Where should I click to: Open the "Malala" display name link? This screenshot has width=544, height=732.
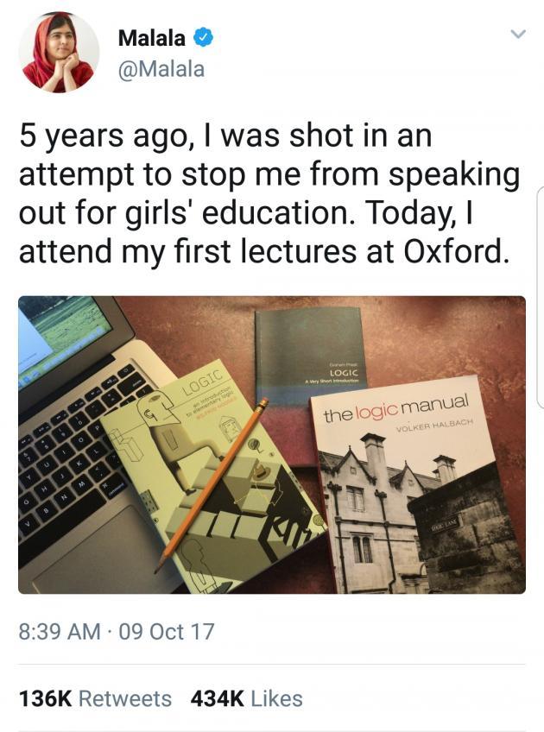[x=151, y=38]
